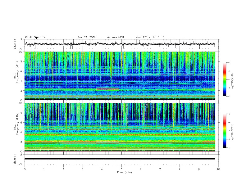Click the 'ch.3(V)' axis label
This screenshot has height=190, width=246.
point(15,159)
